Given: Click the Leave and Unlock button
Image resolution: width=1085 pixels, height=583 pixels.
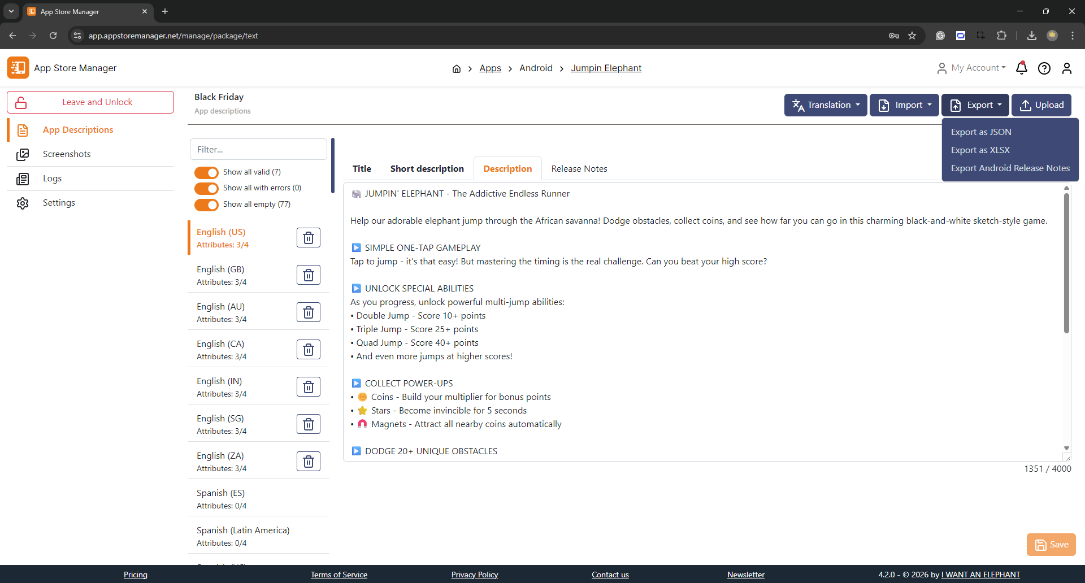Looking at the screenshot, I should [90, 102].
